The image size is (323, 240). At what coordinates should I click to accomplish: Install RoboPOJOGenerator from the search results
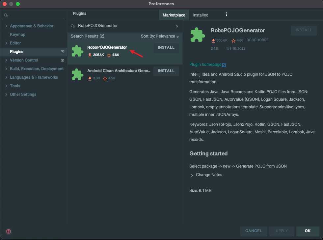click(166, 48)
